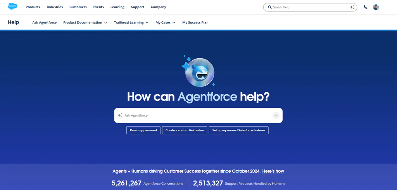Select Set up my unused Salesforce features

click(x=238, y=131)
